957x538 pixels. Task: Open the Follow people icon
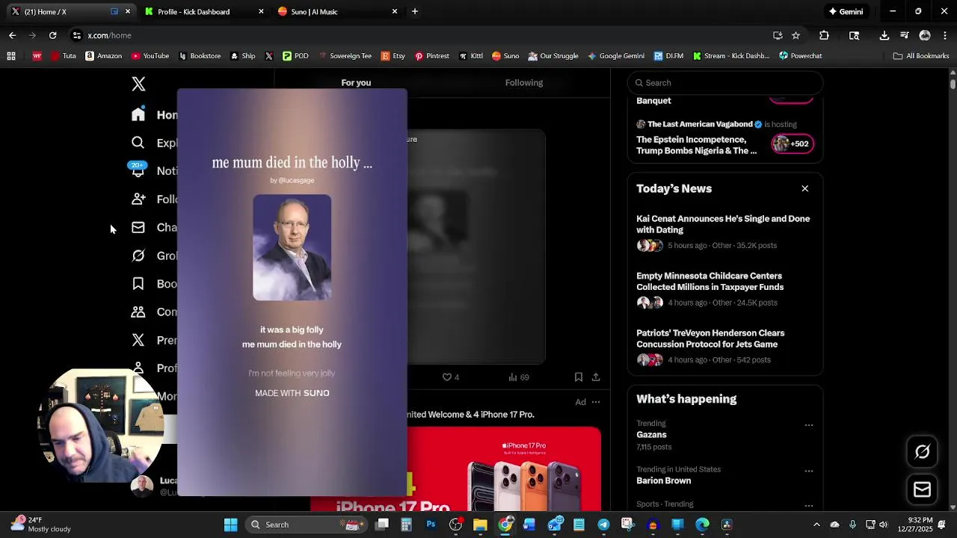pyautogui.click(x=138, y=199)
